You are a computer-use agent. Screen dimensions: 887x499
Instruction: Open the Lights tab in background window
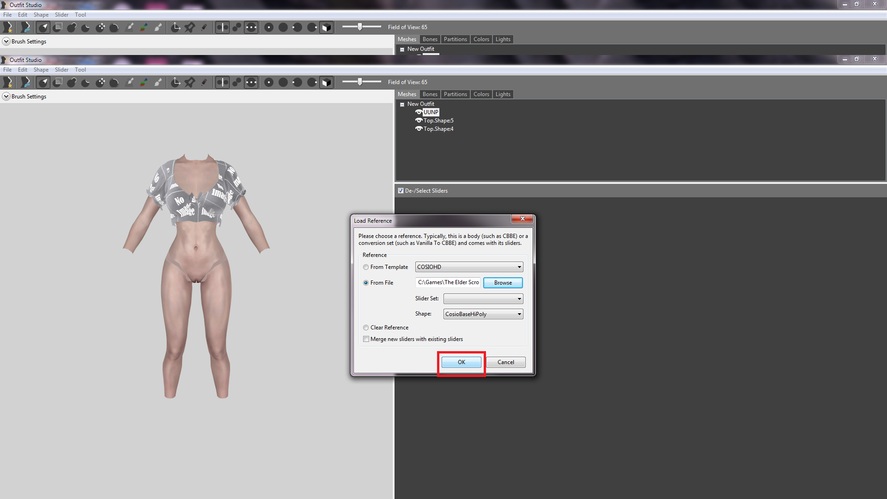[x=503, y=39]
